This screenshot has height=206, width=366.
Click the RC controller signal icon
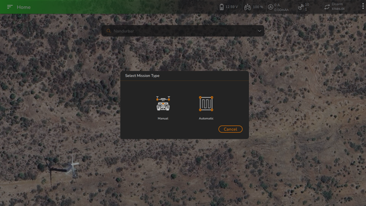pyautogui.click(x=247, y=7)
